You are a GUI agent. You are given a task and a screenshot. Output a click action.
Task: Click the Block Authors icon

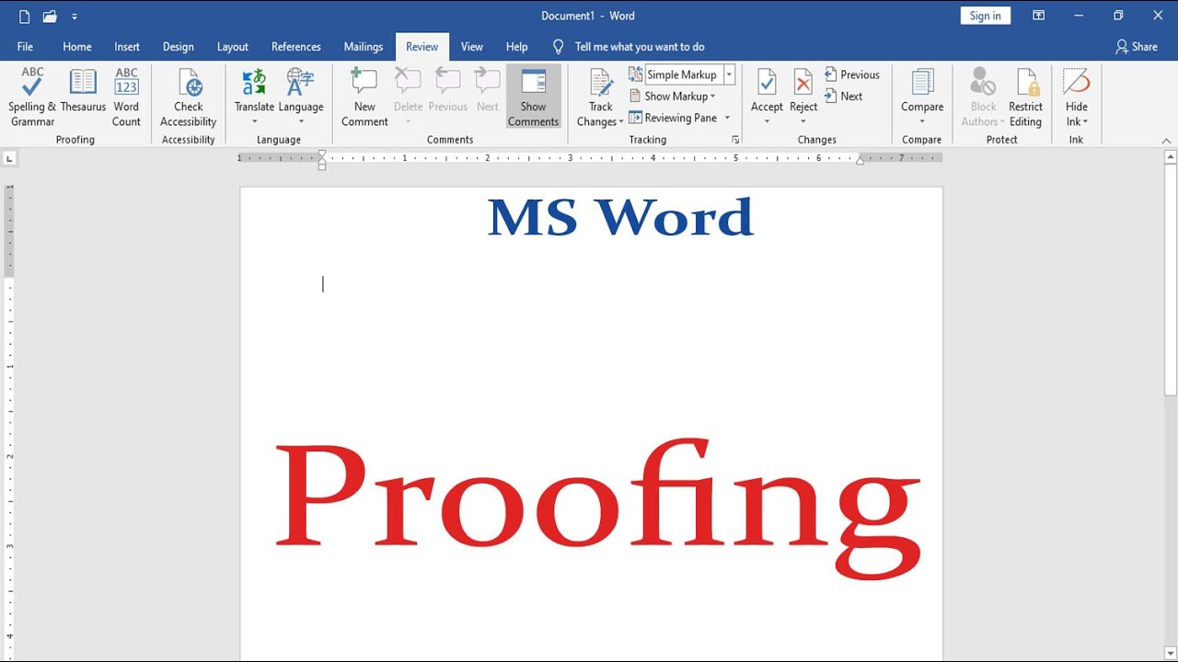(983, 81)
